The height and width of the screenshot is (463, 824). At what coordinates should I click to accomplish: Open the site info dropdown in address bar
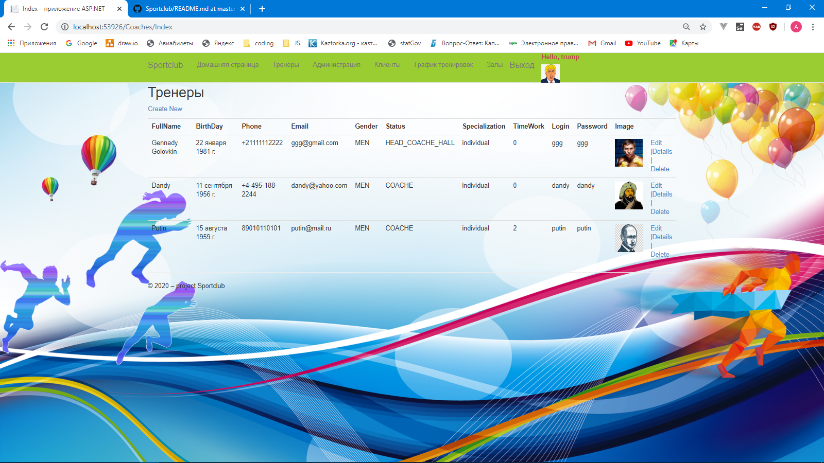pos(65,27)
